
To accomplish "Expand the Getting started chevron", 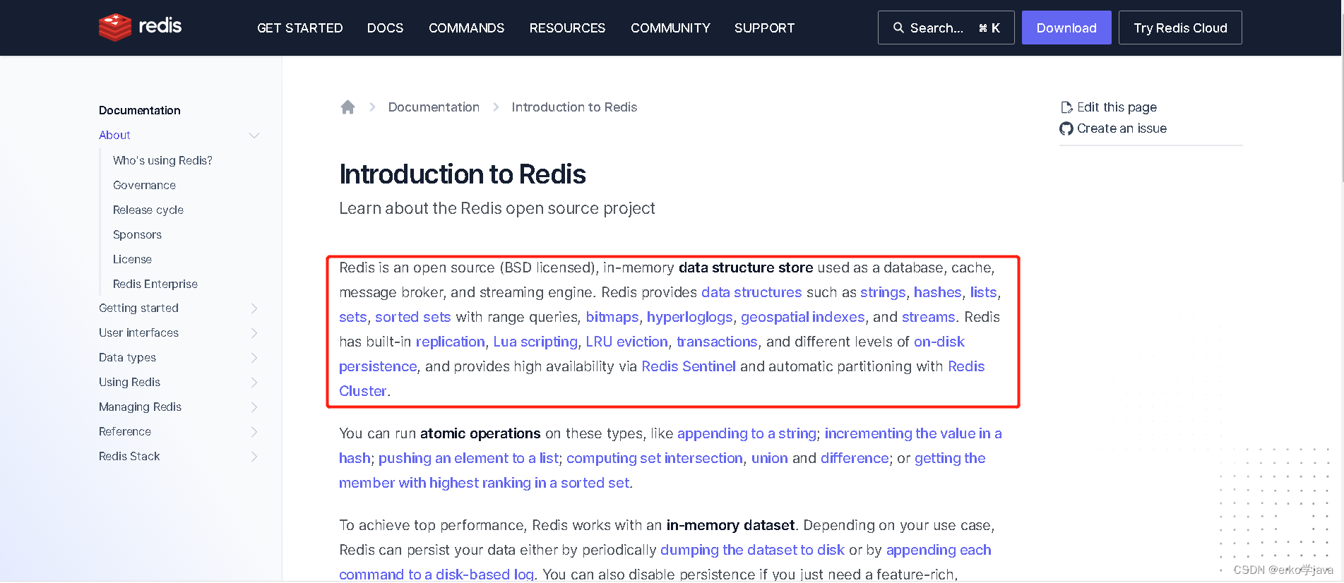I will click(x=254, y=308).
